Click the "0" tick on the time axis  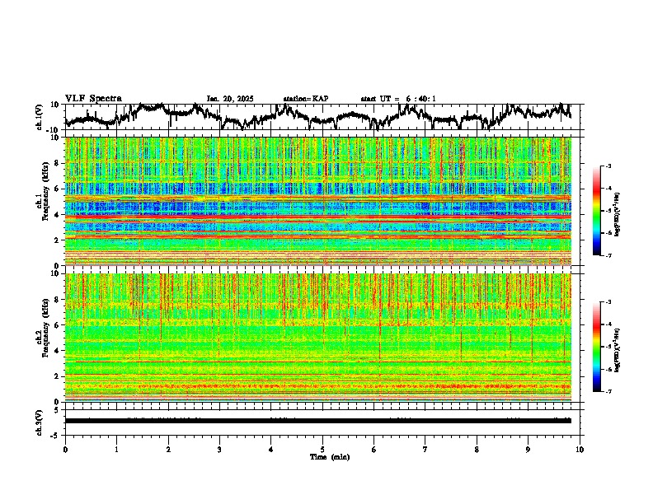[x=65, y=450]
